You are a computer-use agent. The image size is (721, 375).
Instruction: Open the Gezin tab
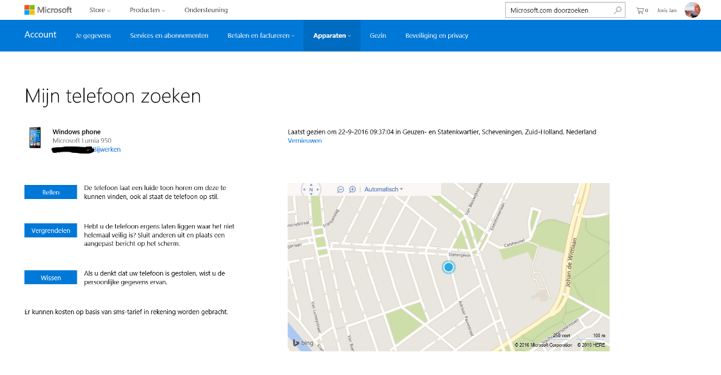(x=378, y=35)
